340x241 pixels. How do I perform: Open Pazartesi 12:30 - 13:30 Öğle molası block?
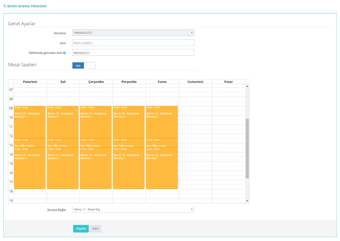coord(30,143)
